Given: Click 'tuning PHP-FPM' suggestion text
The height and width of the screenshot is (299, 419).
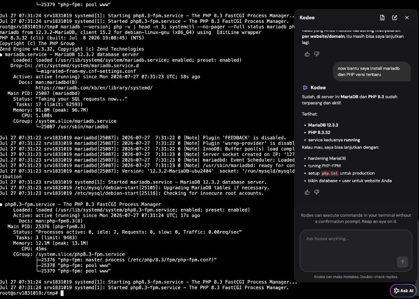Looking at the screenshot, I should coord(324,166).
